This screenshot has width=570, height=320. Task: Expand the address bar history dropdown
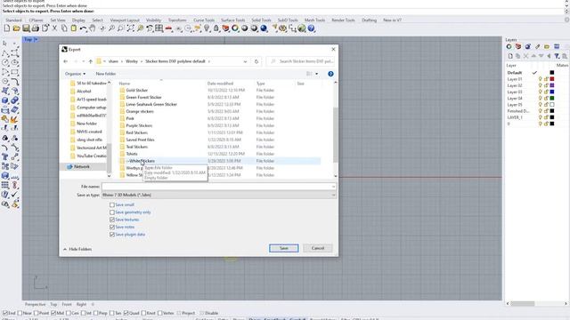[x=245, y=61]
